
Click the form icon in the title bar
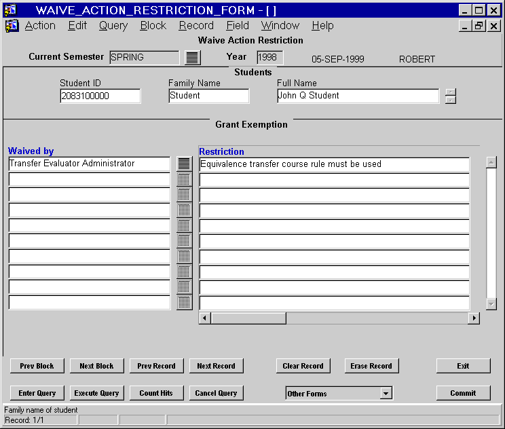[x=10, y=10]
